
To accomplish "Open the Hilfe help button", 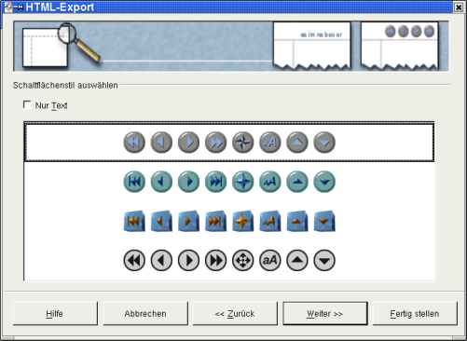I will (x=55, y=314).
